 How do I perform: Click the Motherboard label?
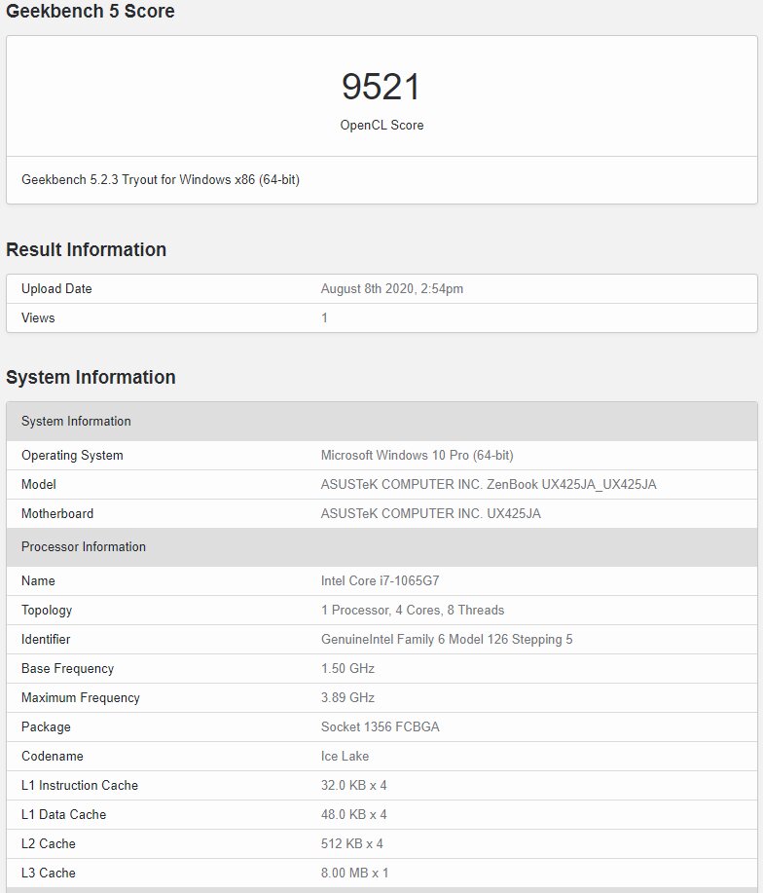57,514
